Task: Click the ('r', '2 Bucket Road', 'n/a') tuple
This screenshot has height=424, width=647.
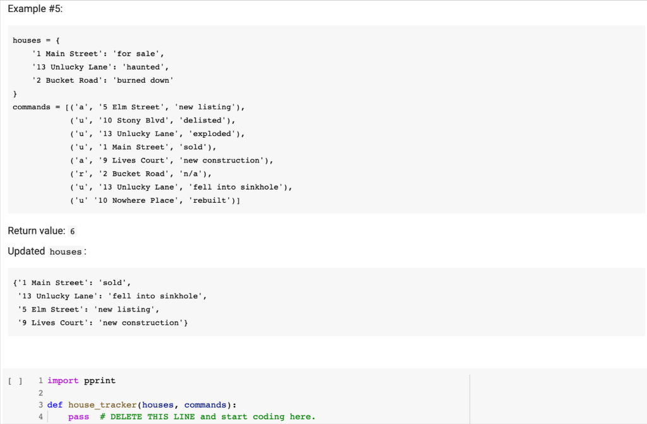Action: tap(141, 174)
